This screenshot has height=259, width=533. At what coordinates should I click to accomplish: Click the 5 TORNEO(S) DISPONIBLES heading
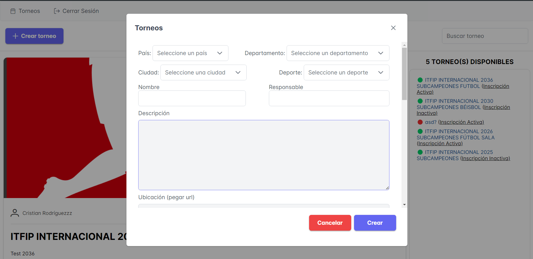(x=470, y=62)
